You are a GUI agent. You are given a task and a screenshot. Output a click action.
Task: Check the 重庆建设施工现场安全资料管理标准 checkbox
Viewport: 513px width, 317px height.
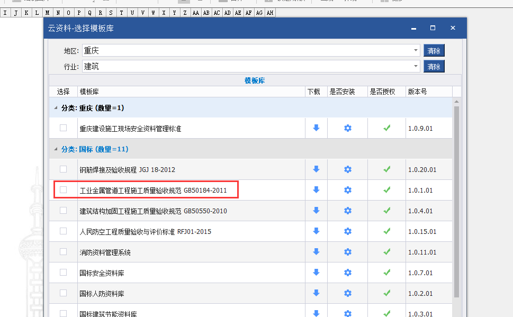[x=64, y=128]
